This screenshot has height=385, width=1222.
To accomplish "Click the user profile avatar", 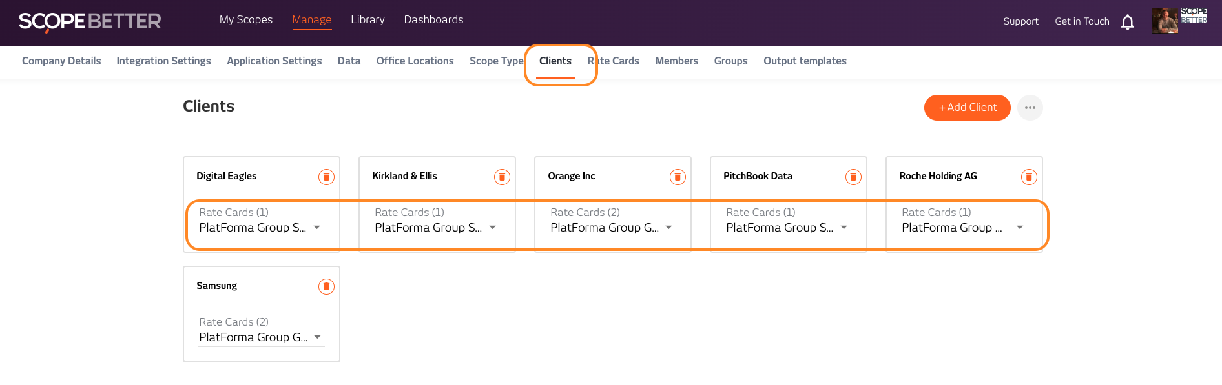I will pos(1165,21).
